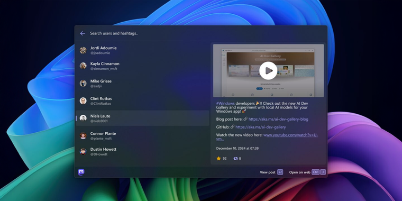Click the Mastodon logo icon
The image size is (402, 201).
[x=81, y=172]
